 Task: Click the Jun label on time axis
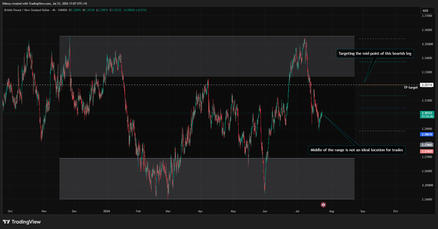(265, 211)
